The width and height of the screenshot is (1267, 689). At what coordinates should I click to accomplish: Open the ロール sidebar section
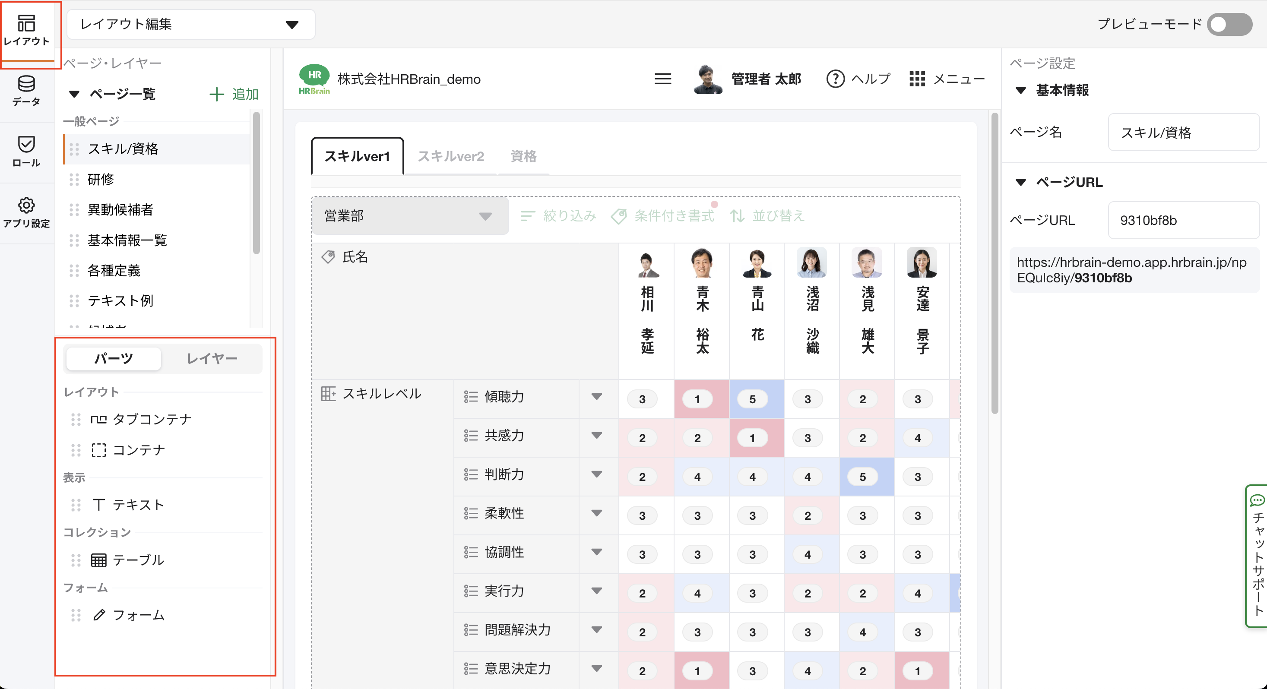26,152
